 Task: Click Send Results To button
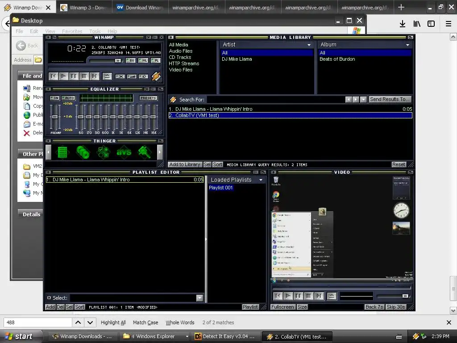[x=390, y=99]
